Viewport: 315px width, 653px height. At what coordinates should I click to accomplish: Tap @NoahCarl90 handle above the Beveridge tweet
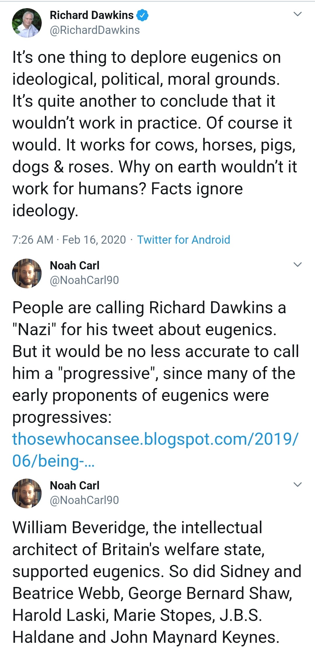(x=84, y=500)
